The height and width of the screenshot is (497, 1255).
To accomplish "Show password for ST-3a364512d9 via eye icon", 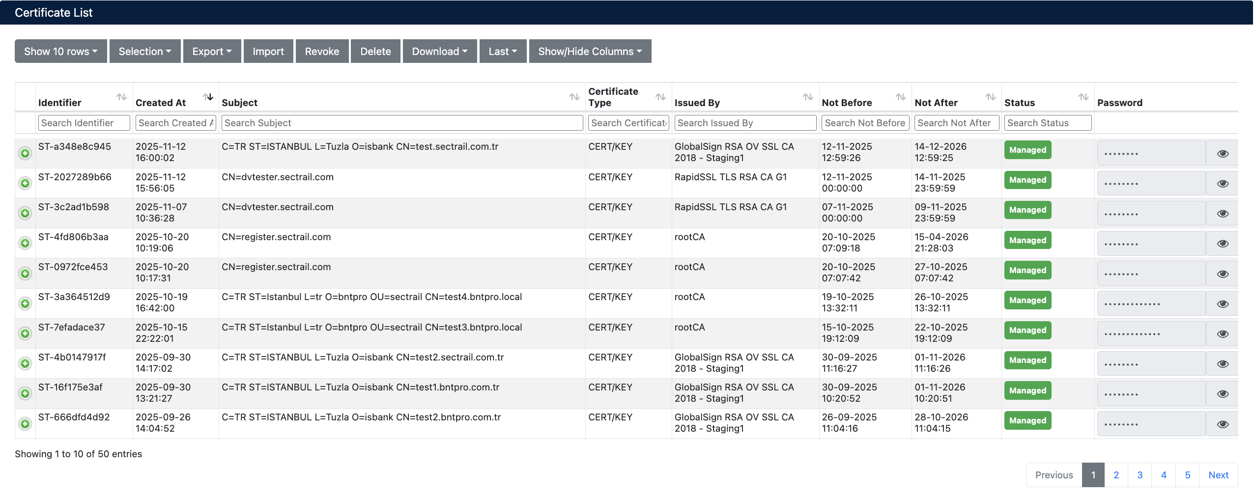I will pos(1223,304).
